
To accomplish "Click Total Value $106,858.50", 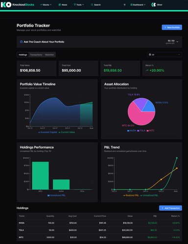I will [30, 70].
